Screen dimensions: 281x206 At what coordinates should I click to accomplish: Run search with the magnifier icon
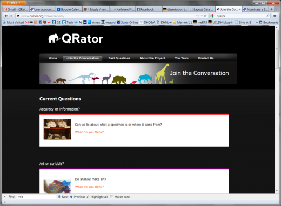click(x=268, y=16)
